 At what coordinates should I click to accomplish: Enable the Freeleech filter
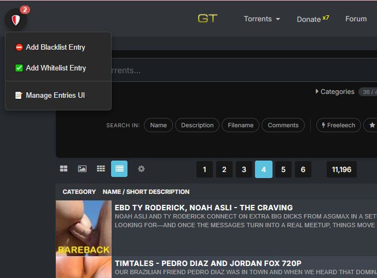[338, 125]
